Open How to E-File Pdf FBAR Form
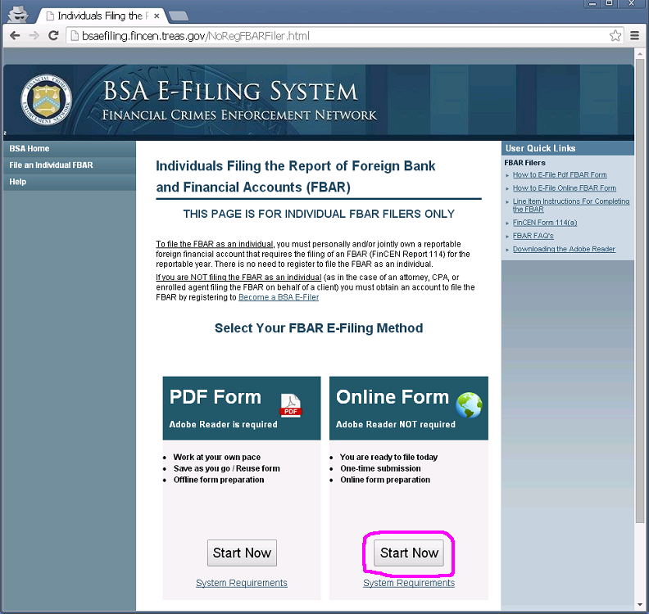Image resolution: width=649 pixels, height=614 pixels. point(560,175)
